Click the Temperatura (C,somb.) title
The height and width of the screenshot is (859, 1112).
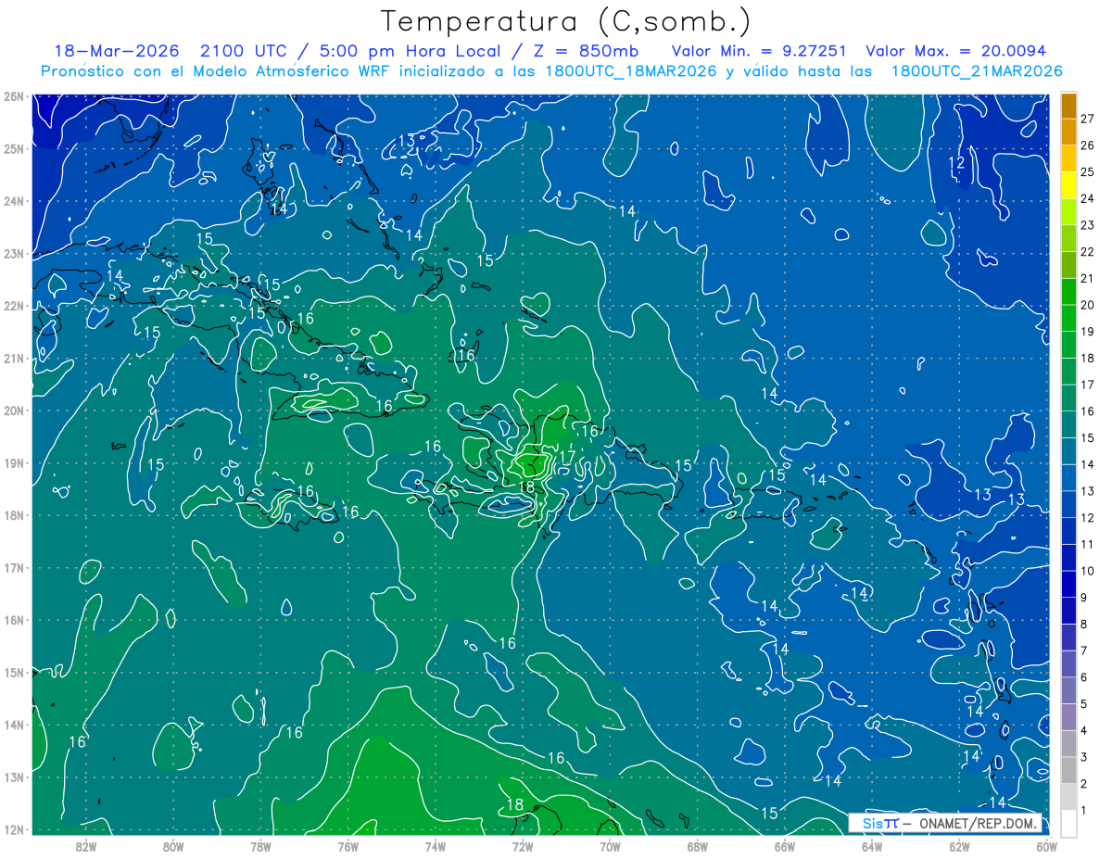(x=565, y=21)
